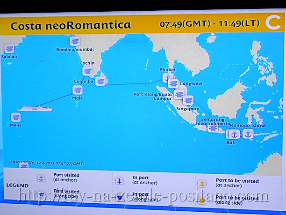
Task: Select the Bombay/Mumbai port marker
Action: pos(75,41)
